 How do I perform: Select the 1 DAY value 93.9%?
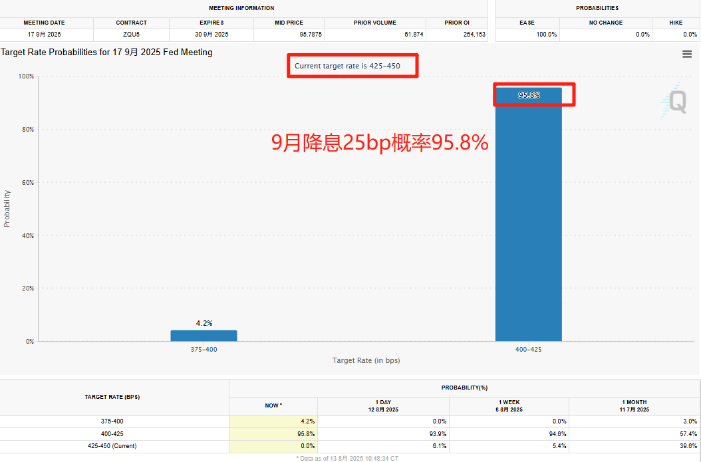pos(438,434)
